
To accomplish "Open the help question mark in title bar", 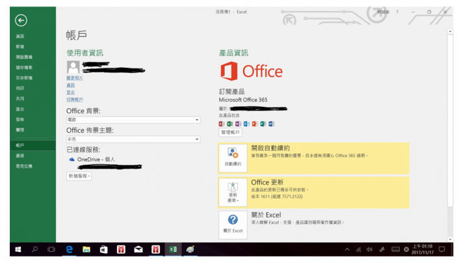I will 397,12.
